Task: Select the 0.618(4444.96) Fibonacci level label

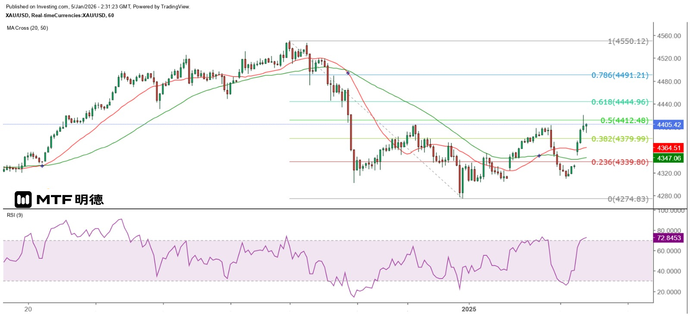Action: [620, 102]
